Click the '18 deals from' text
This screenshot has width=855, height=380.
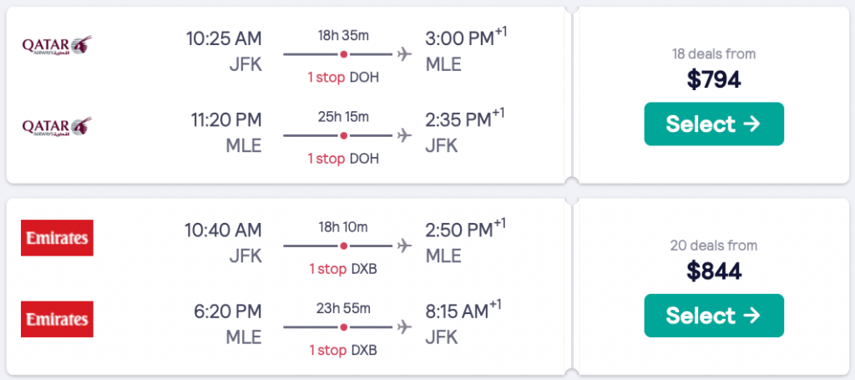714,54
